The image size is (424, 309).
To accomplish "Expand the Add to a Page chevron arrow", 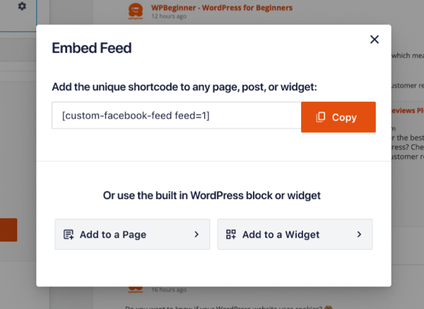I will tap(196, 234).
